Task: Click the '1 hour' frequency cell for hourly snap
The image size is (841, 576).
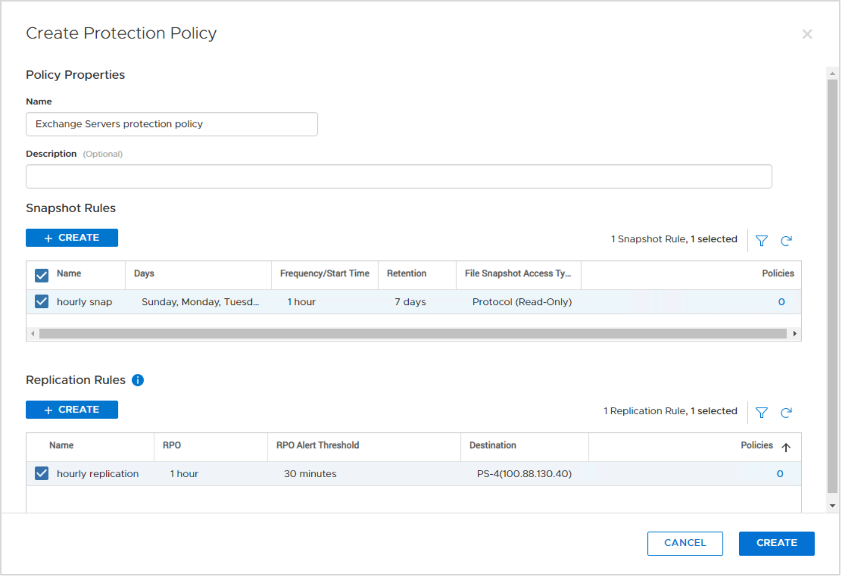Action: click(301, 302)
